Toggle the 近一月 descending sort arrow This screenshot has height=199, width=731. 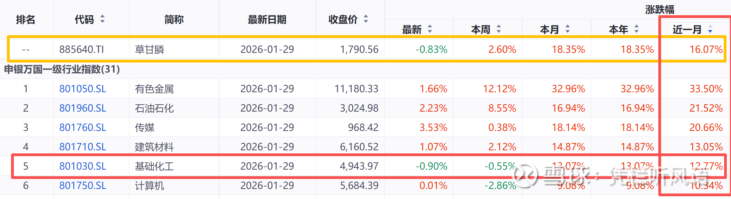pyautogui.click(x=710, y=29)
